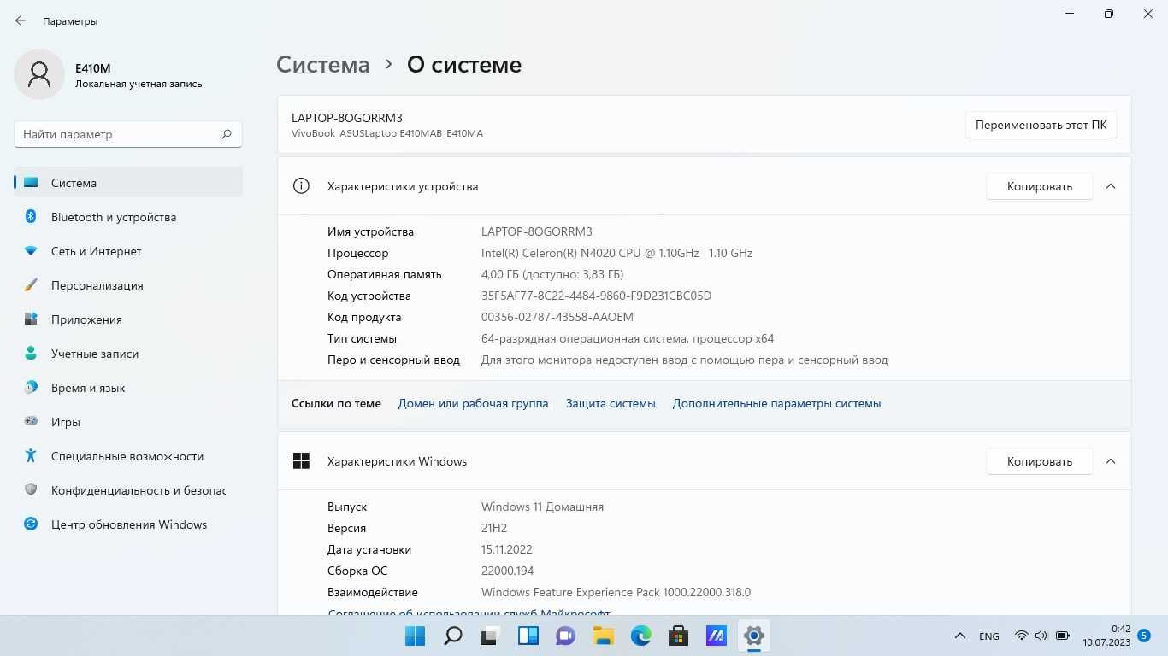Go back with the arrow in Параметры
This screenshot has height=656, width=1168.
[21, 20]
